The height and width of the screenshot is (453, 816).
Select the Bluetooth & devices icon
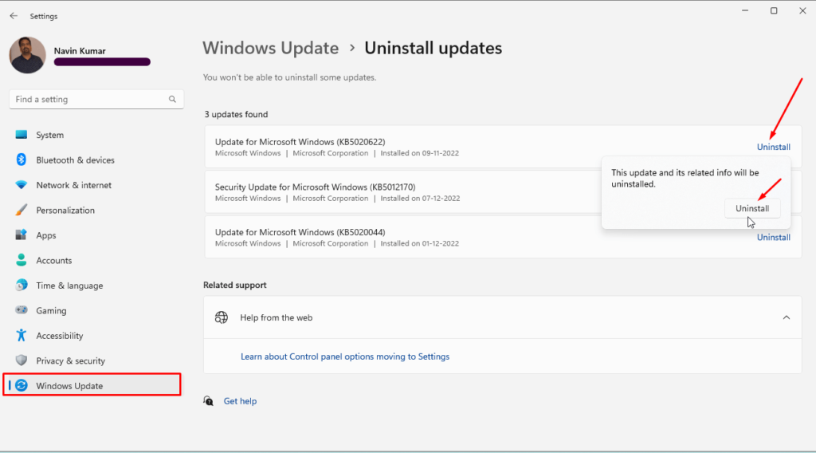[22, 160]
